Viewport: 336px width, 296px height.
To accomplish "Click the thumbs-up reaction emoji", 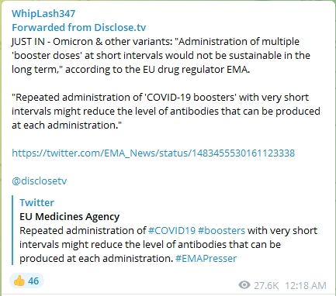I will (x=19, y=281).
